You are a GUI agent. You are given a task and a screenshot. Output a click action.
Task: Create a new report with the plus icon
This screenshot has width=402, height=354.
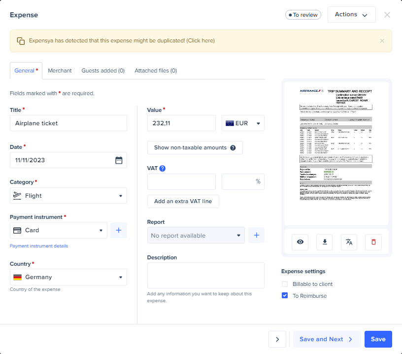coord(256,235)
